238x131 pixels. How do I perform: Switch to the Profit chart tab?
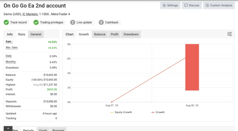(115, 34)
